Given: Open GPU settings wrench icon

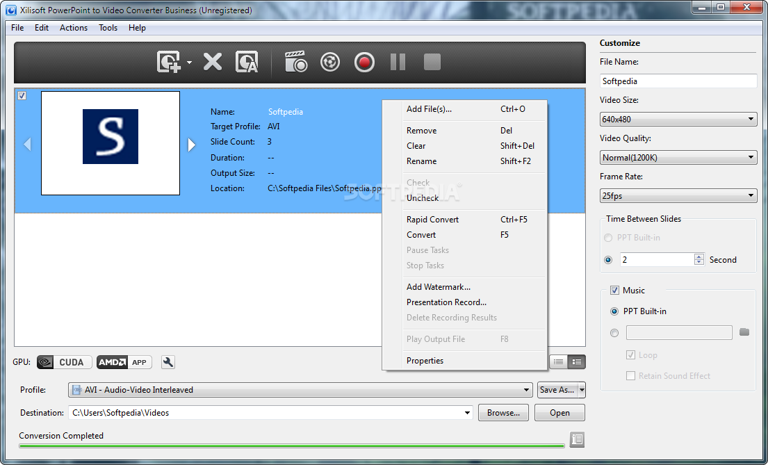Looking at the screenshot, I should coord(168,362).
